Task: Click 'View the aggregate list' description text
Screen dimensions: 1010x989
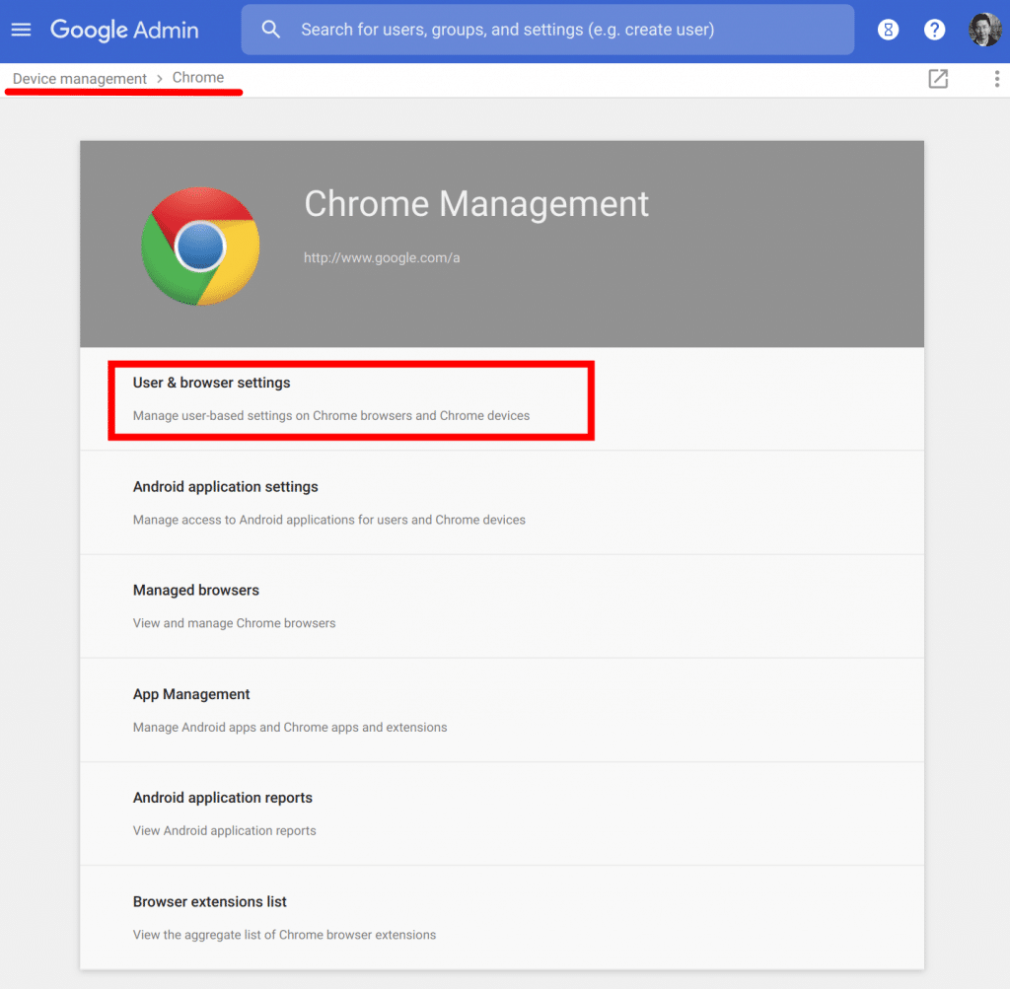Action: (x=284, y=935)
